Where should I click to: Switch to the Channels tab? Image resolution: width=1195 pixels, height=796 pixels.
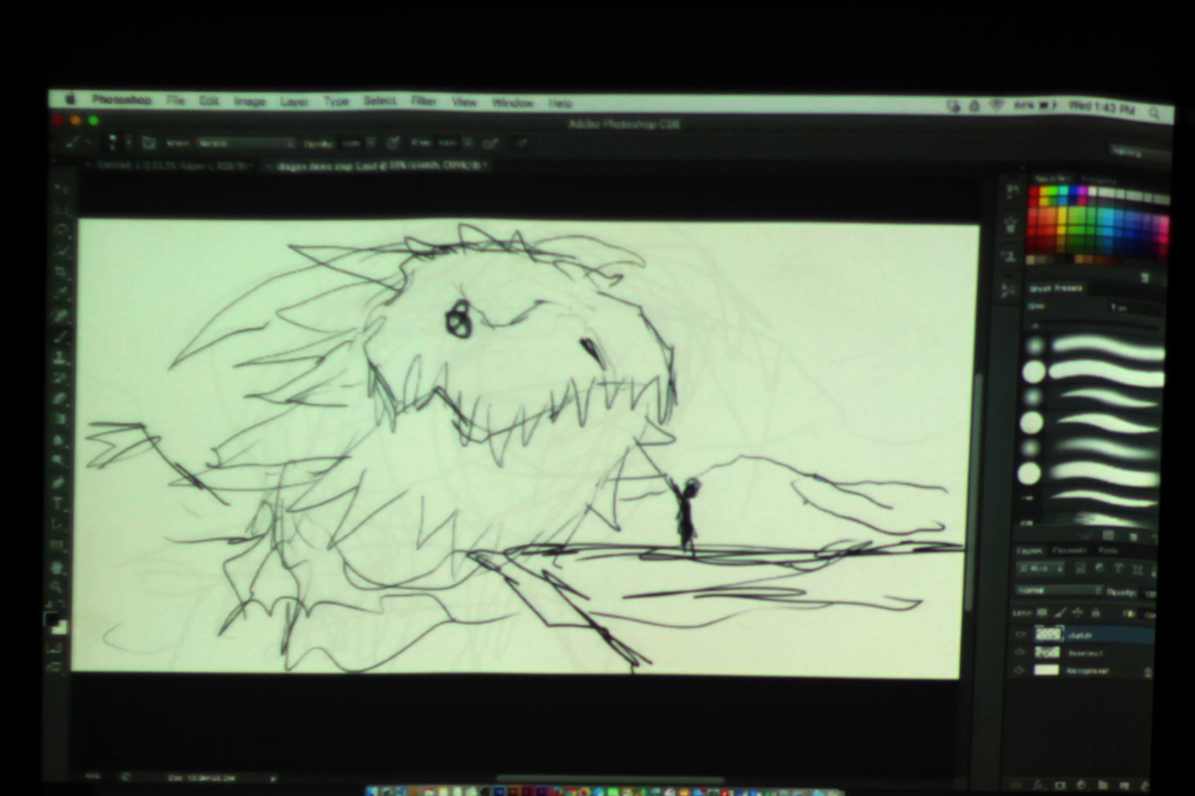coord(1070,550)
